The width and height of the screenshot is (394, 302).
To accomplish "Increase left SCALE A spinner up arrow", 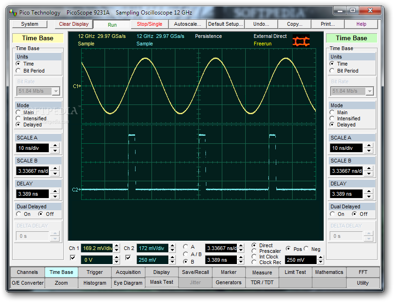I will [55, 146].
